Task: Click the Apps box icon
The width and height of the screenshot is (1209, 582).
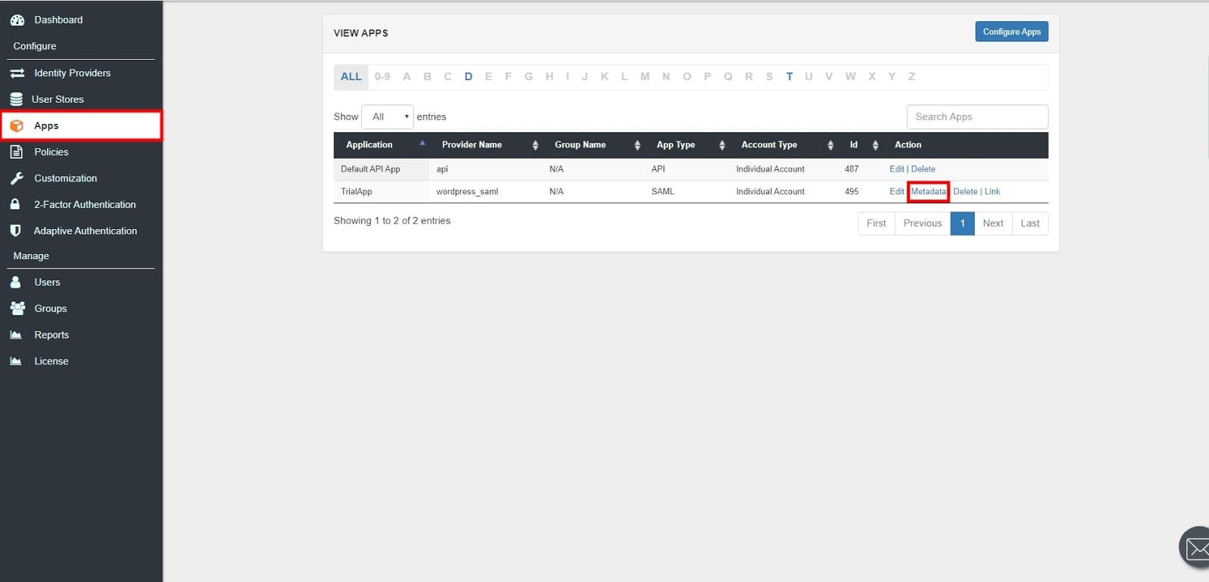Action: [x=17, y=125]
